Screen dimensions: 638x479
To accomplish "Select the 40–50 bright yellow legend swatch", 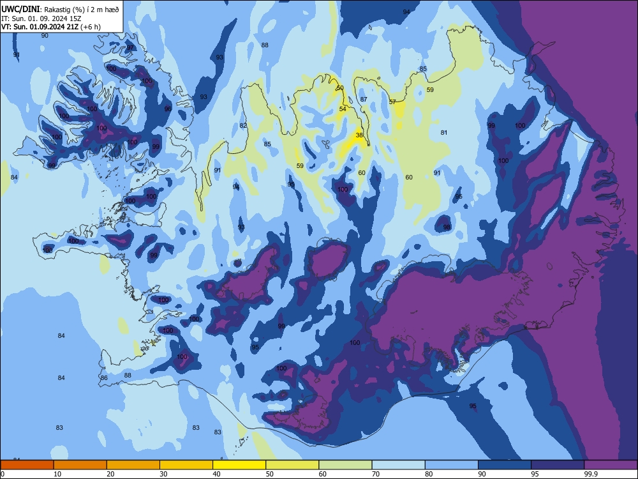I will (239, 465).
